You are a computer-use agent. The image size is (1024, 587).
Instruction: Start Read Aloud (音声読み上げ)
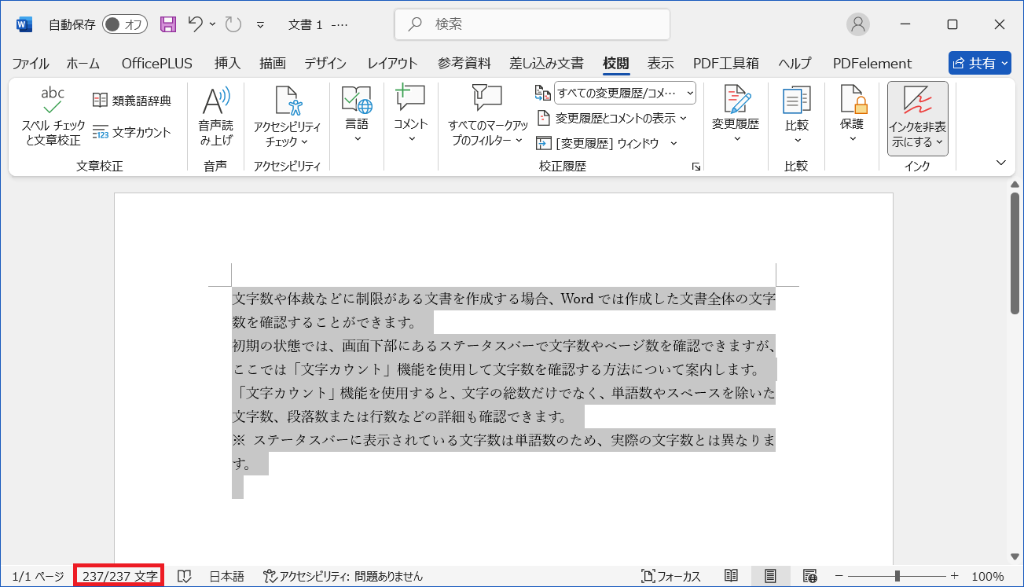coord(215,116)
